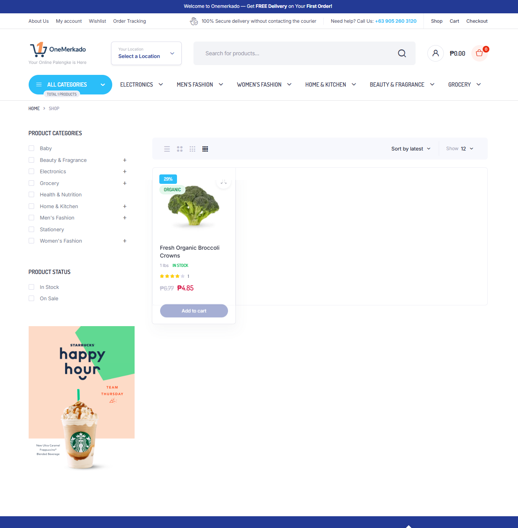Open the user account icon
Viewport: 518px width, 528px height.
point(435,53)
